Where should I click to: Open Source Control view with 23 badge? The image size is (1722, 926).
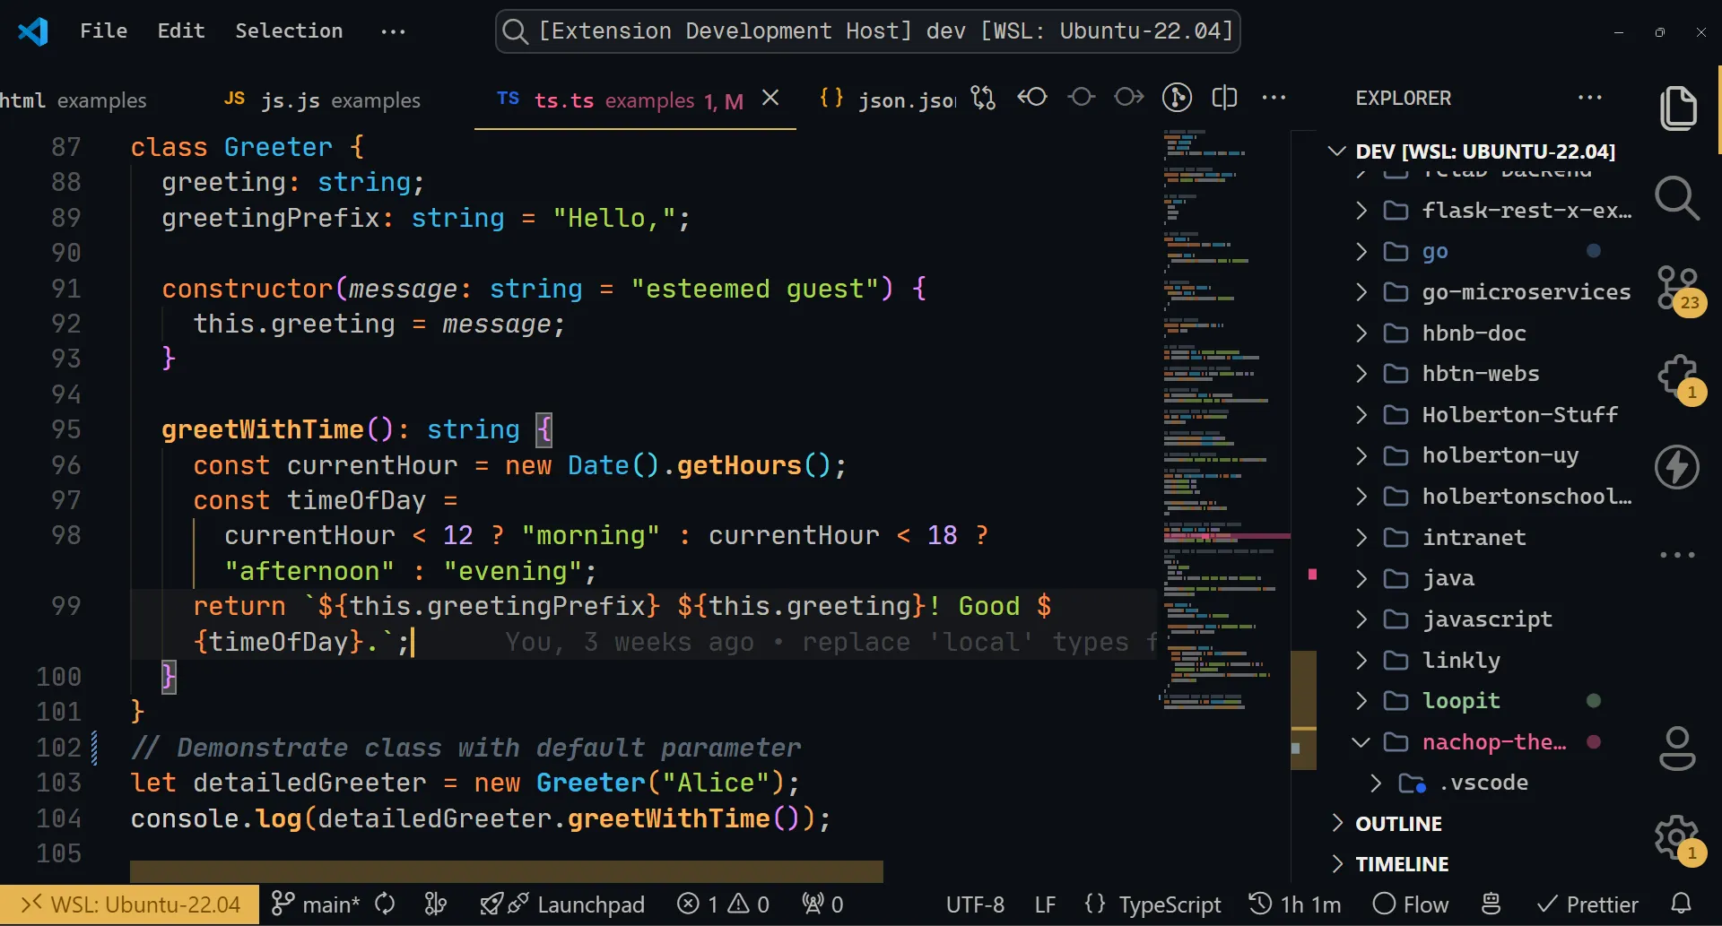pos(1679,290)
